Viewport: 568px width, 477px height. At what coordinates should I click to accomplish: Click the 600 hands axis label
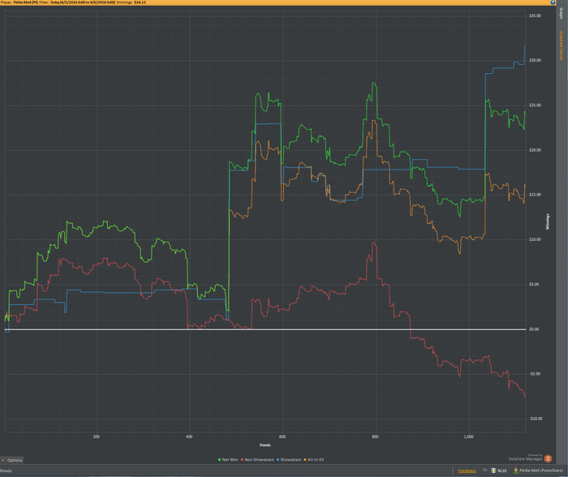click(282, 436)
